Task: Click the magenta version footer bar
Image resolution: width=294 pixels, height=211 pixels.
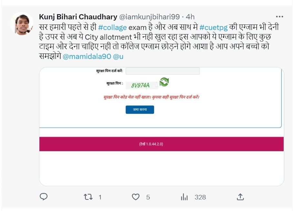Action: pyautogui.click(x=161, y=144)
